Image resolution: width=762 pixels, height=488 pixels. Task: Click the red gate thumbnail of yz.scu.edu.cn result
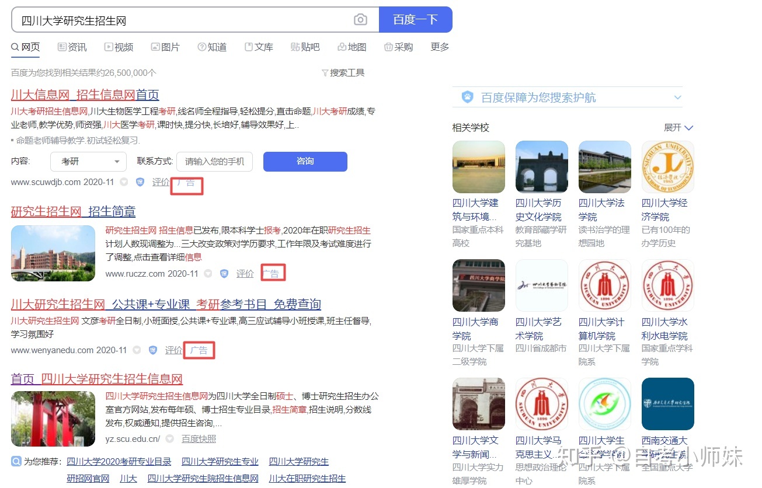[53, 419]
